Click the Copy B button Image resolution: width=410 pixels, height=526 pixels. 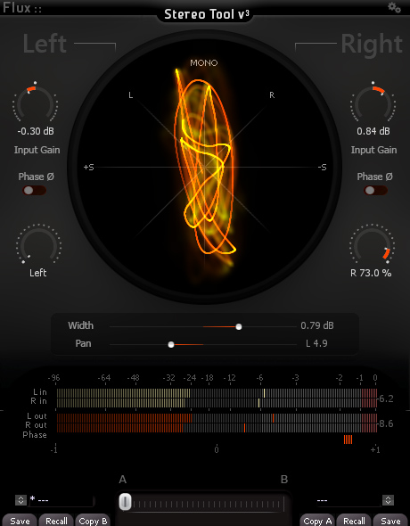point(93,521)
